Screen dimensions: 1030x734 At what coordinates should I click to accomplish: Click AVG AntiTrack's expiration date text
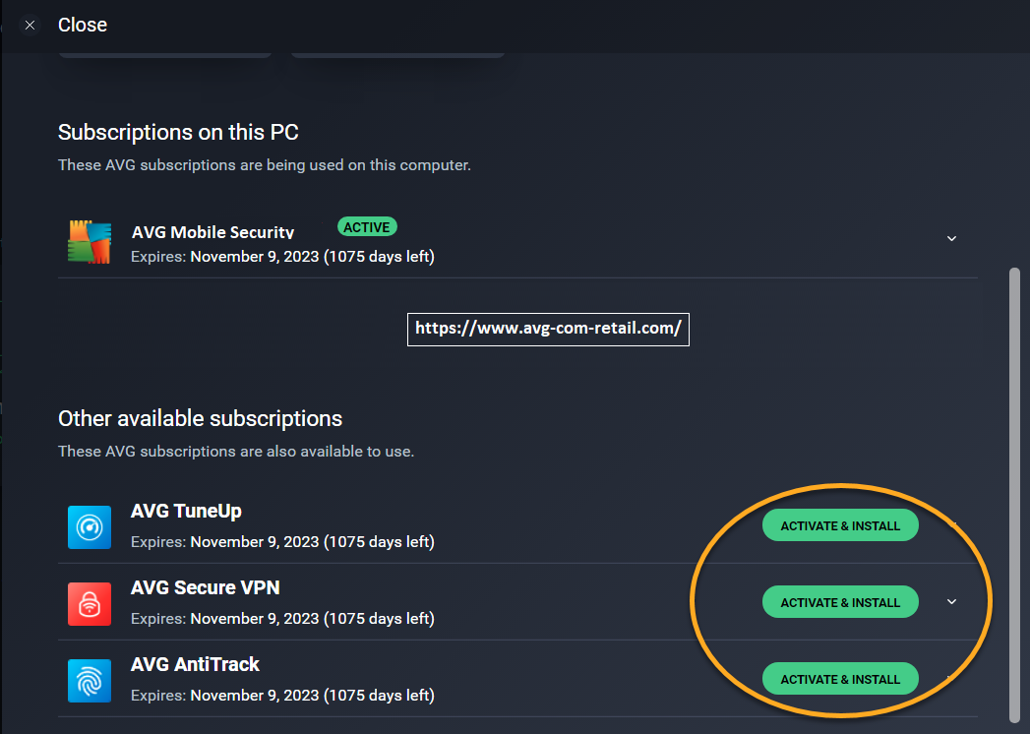tap(282, 696)
